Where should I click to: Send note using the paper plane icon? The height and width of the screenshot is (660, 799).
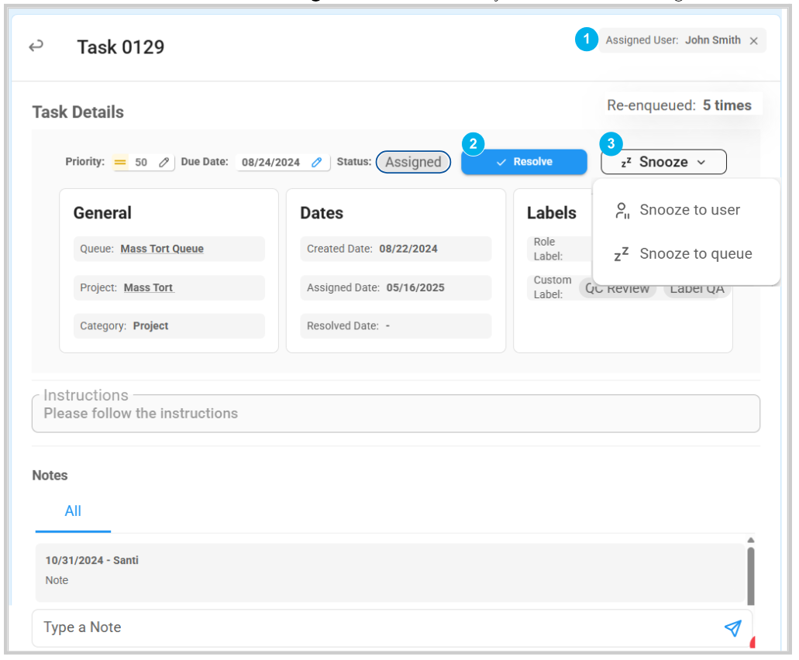[x=732, y=628]
